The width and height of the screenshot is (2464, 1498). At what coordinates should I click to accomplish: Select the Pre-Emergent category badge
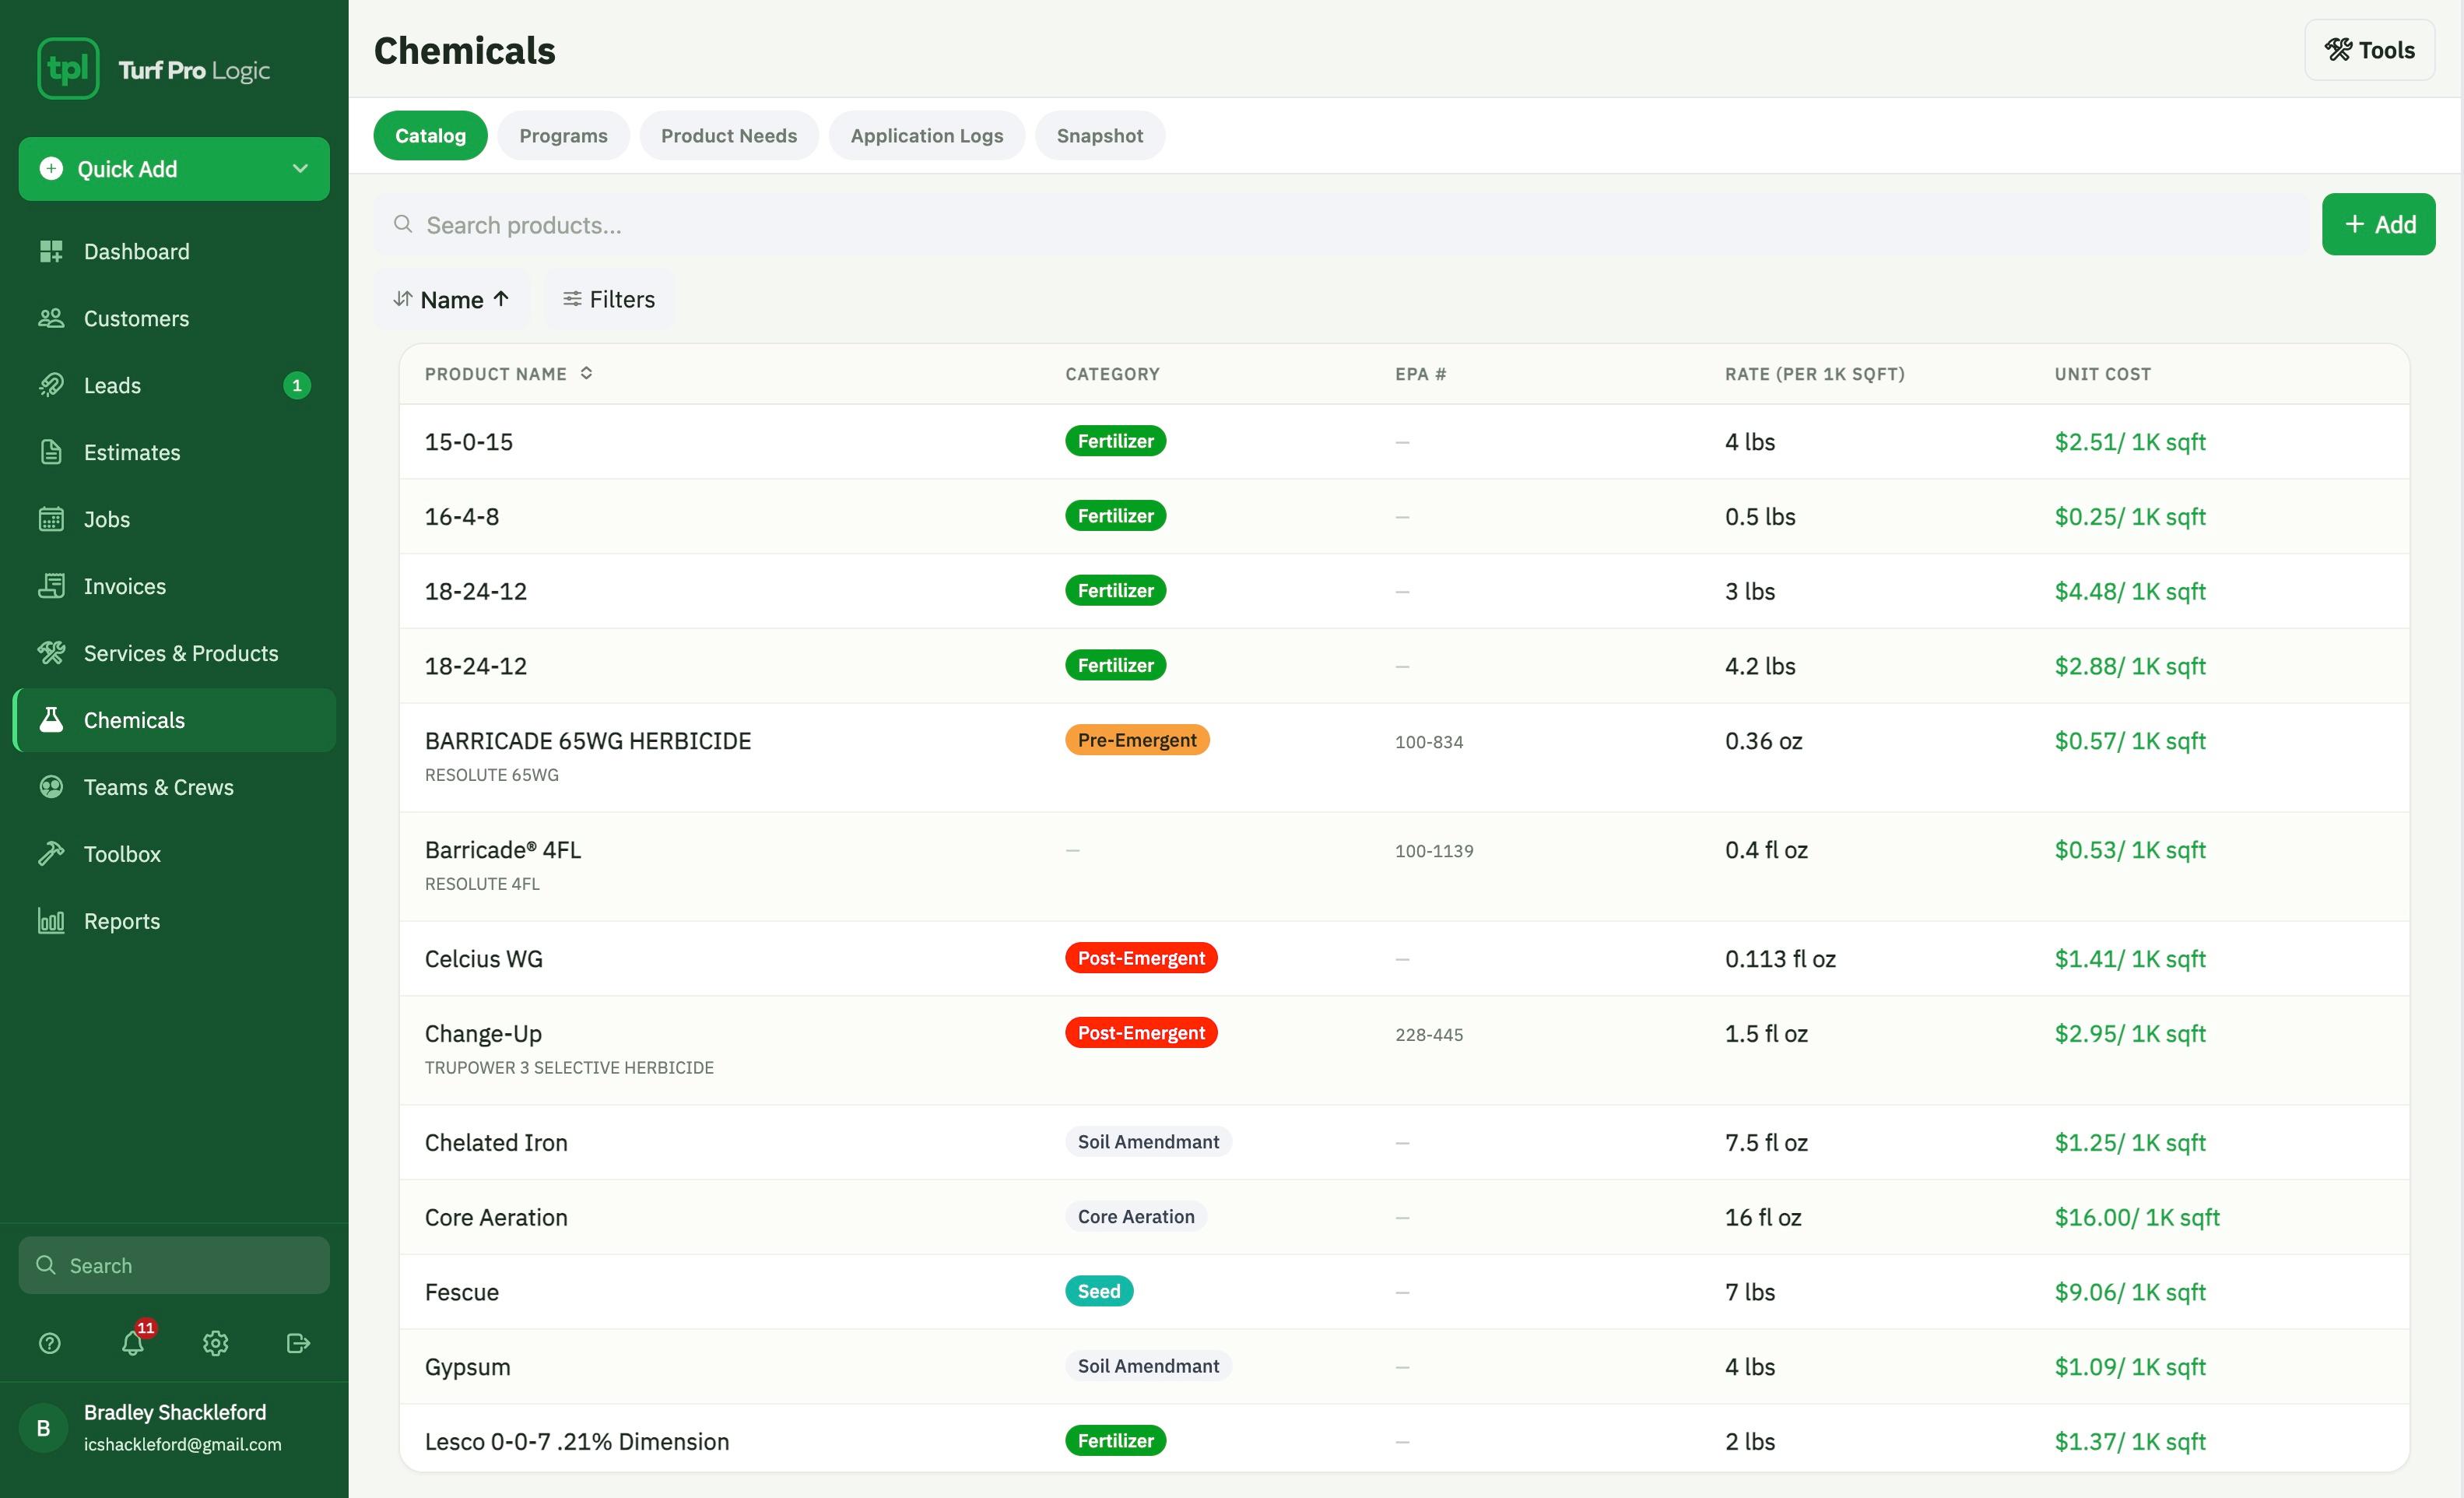point(1137,740)
